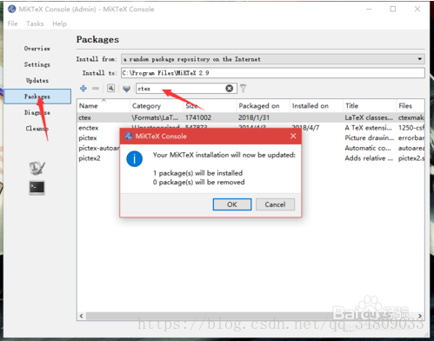The width and height of the screenshot is (434, 341).
Task: Sort by the Category column header
Action: point(157,106)
